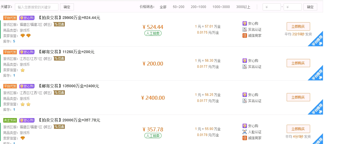The height and width of the screenshot is (144, 339).
Task: Click the 安心购 badge on the 29900万金 listing
Action: (27, 18)
